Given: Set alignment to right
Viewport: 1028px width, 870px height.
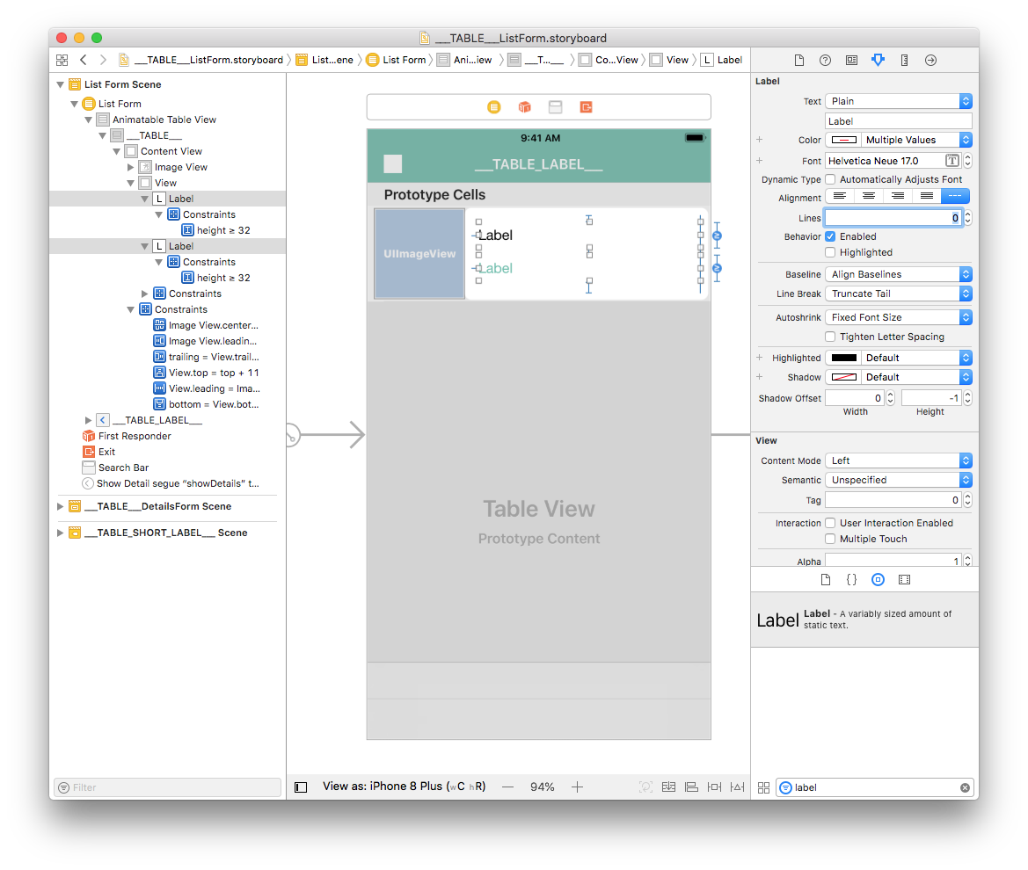Looking at the screenshot, I should click(x=898, y=196).
